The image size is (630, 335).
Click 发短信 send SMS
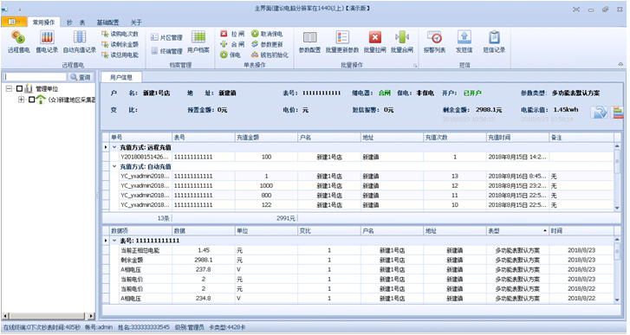(464, 42)
